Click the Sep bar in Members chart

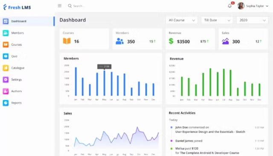click(132, 92)
